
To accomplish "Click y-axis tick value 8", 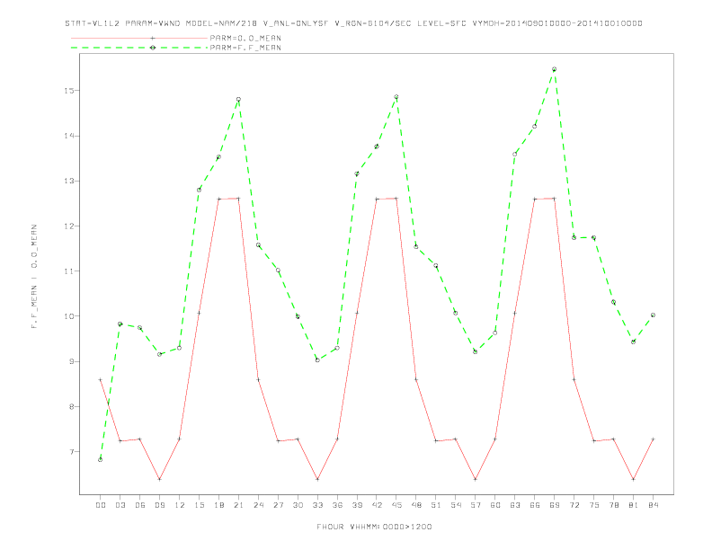I will click(x=71, y=406).
